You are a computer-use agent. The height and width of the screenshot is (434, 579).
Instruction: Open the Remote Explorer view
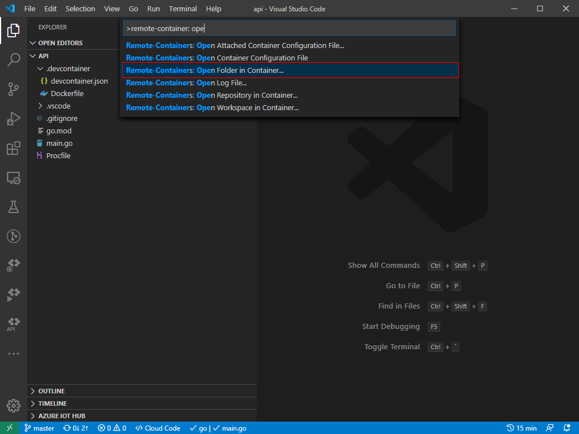14,178
